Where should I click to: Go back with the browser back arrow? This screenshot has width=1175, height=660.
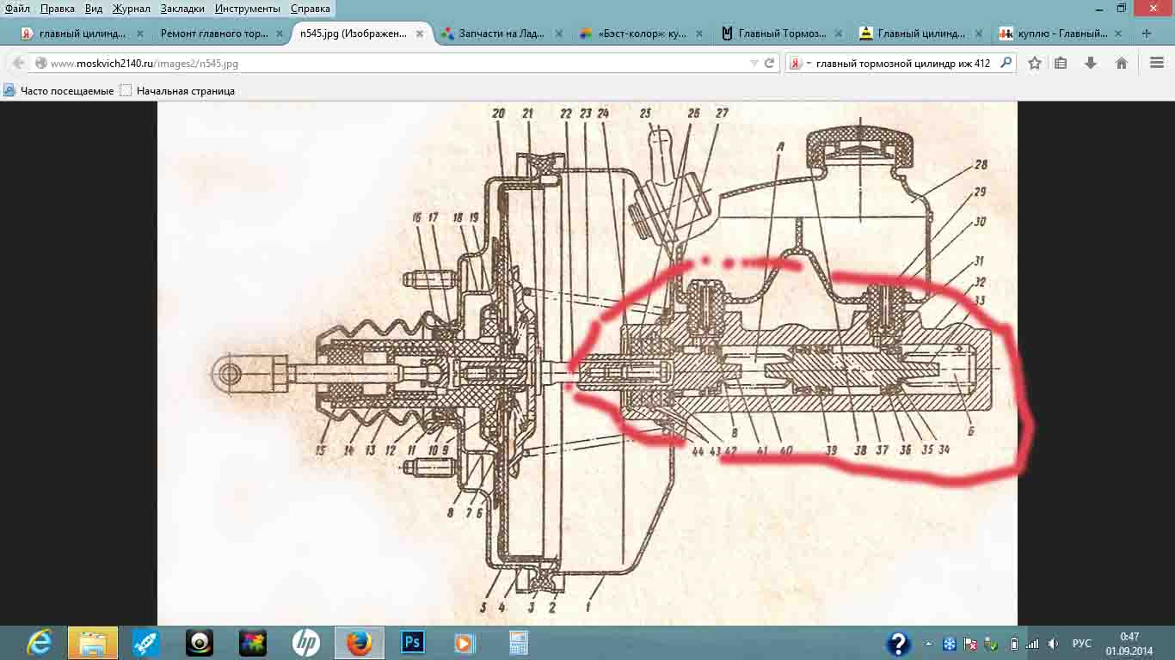pyautogui.click(x=18, y=63)
